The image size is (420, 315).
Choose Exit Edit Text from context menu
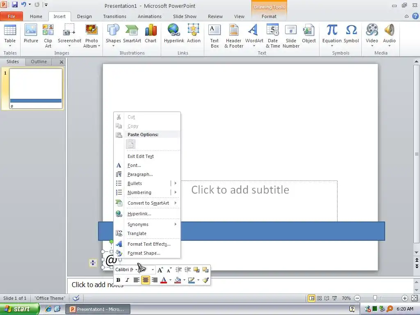point(141,156)
